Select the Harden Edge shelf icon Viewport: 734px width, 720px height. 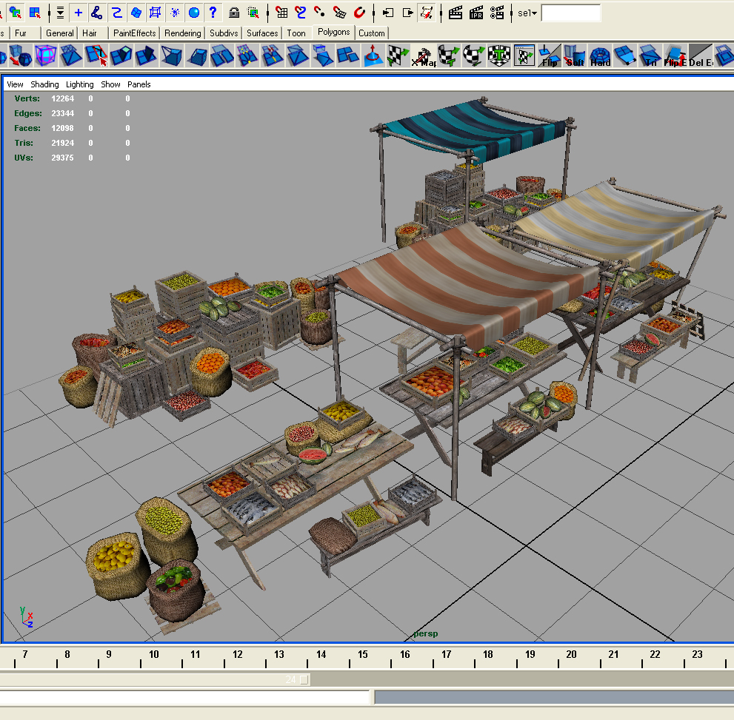coord(598,55)
